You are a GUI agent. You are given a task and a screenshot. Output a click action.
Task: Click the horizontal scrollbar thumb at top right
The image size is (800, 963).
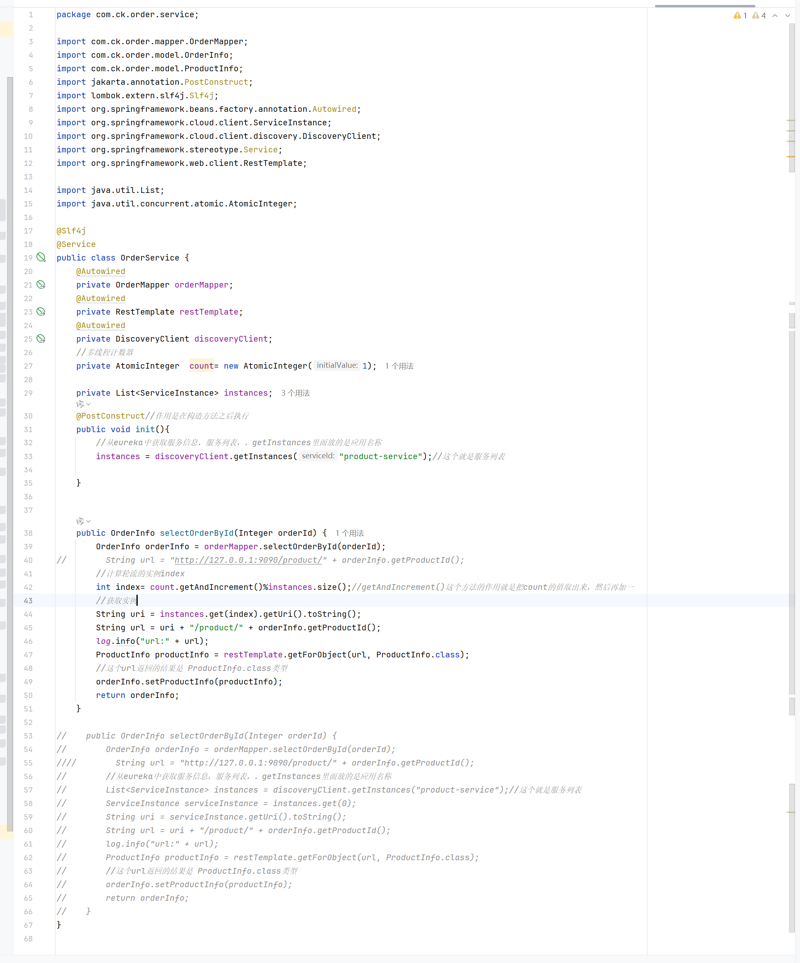[705, 6]
